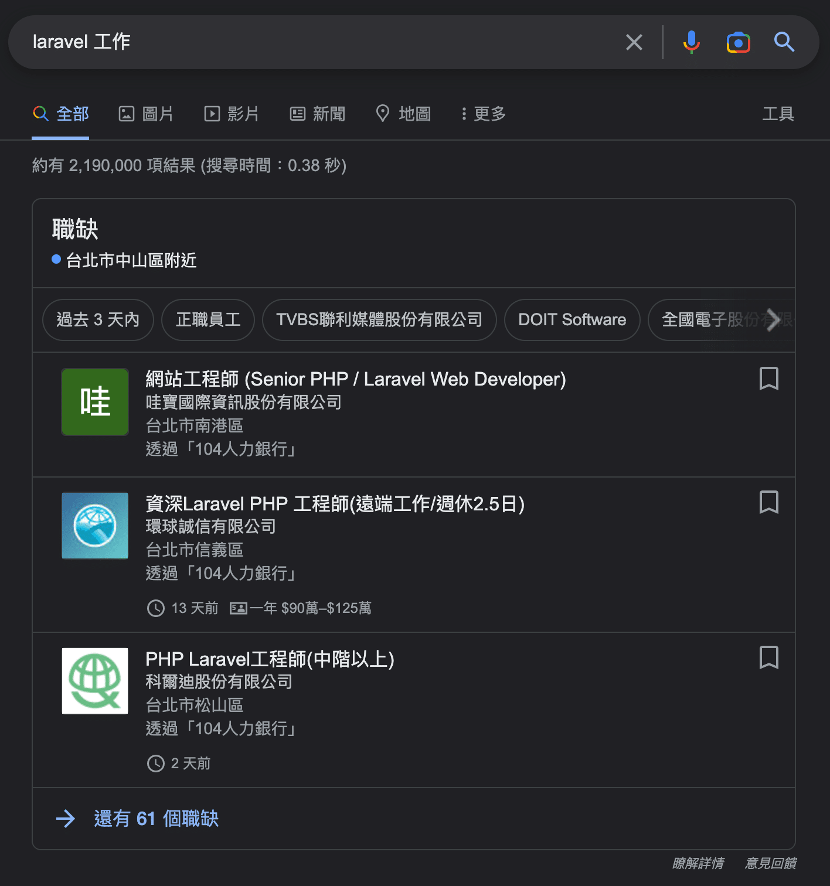Save the 網站工程師 job with bookmark icon
This screenshot has height=886, width=830.
point(768,379)
